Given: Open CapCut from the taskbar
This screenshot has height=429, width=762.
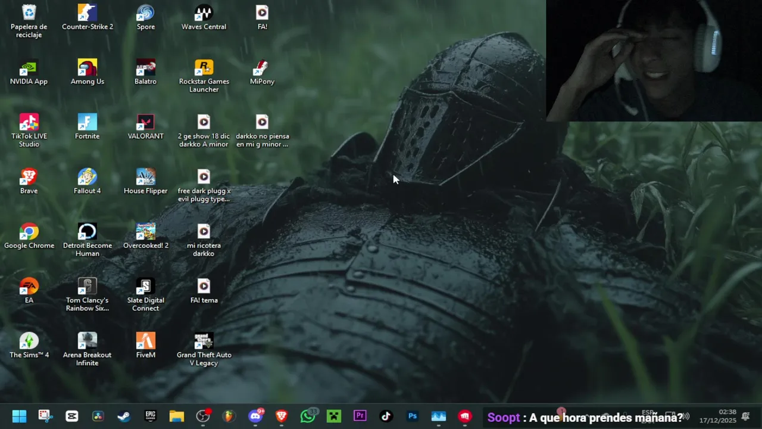Looking at the screenshot, I should pos(71,416).
